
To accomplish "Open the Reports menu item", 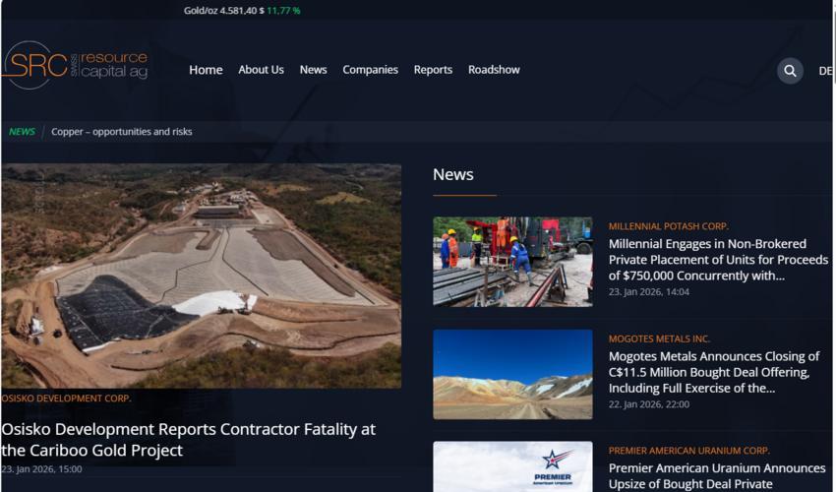I will coord(433,70).
